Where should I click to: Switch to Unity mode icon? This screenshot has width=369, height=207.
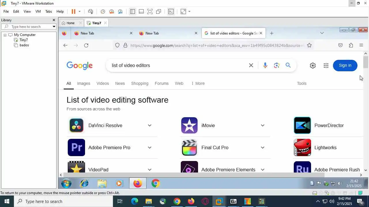(159, 11)
